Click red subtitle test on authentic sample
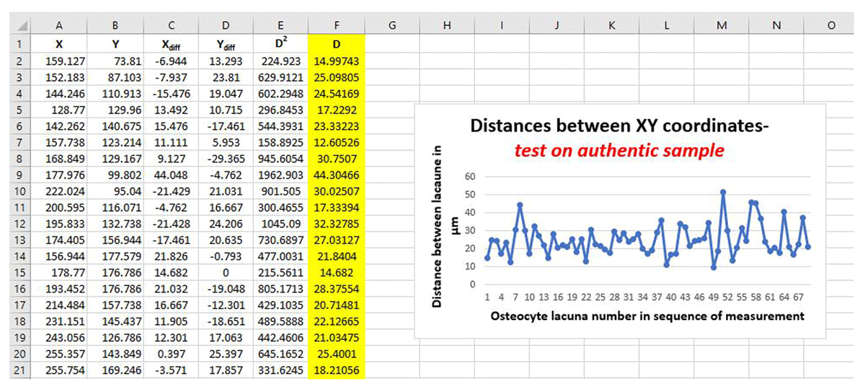Screen dimensions: 865x392 [619, 151]
